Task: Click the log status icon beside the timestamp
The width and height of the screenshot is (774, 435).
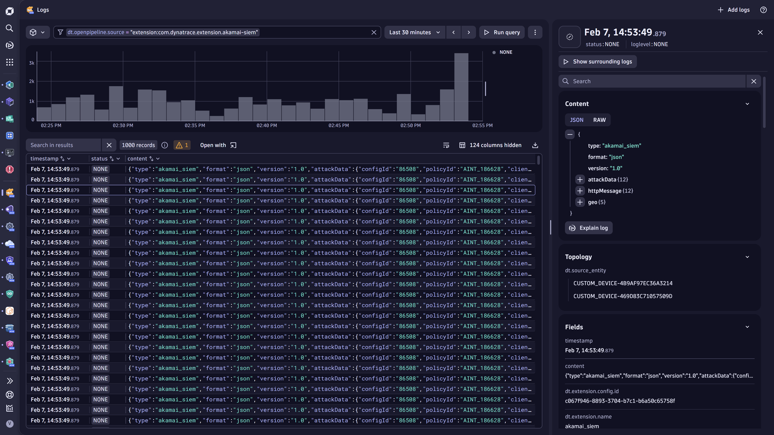Action: click(x=570, y=37)
